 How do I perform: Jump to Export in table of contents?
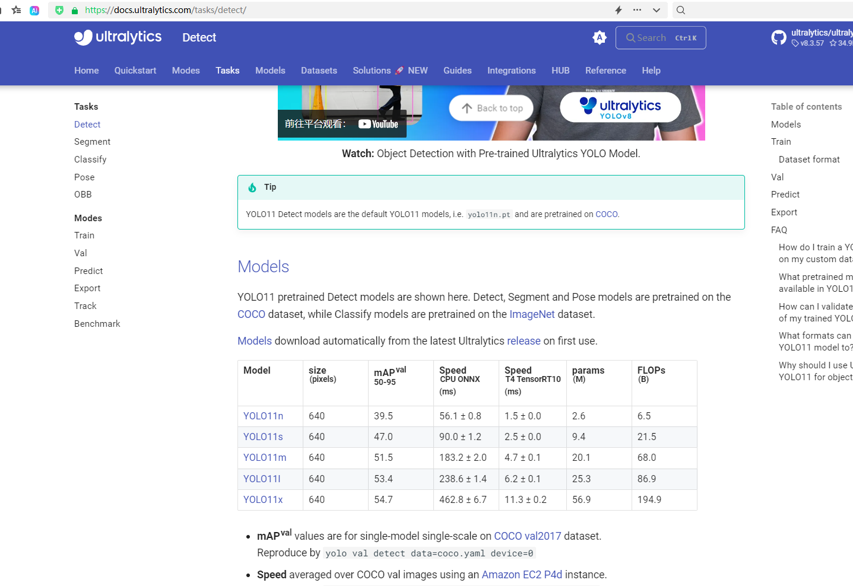tap(784, 212)
